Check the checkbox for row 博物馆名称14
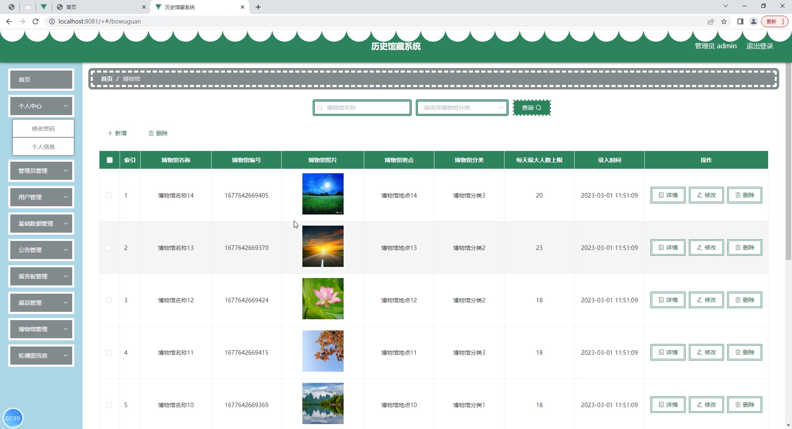Viewport: 792px width, 429px height. (109, 196)
